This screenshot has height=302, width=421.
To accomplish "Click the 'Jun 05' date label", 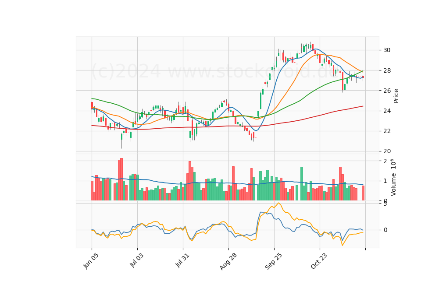I will [x=91, y=261].
